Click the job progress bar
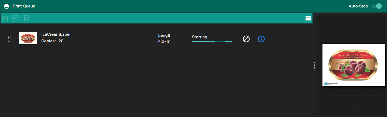This screenshot has width=387, height=117. (x=212, y=42)
